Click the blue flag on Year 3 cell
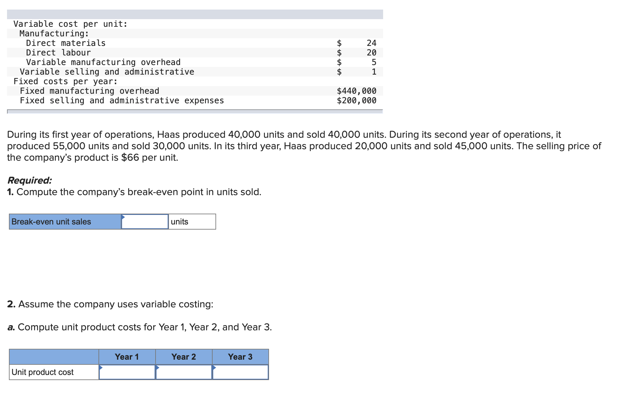626x396 pixels. click(214, 367)
